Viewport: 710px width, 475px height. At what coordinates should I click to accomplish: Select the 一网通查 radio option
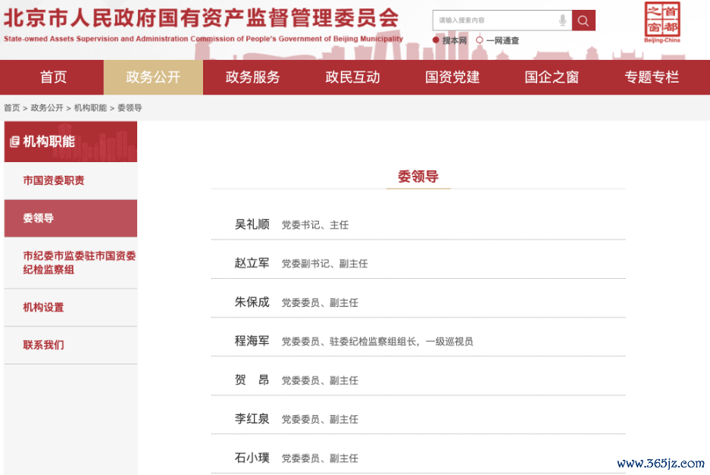[x=480, y=40]
